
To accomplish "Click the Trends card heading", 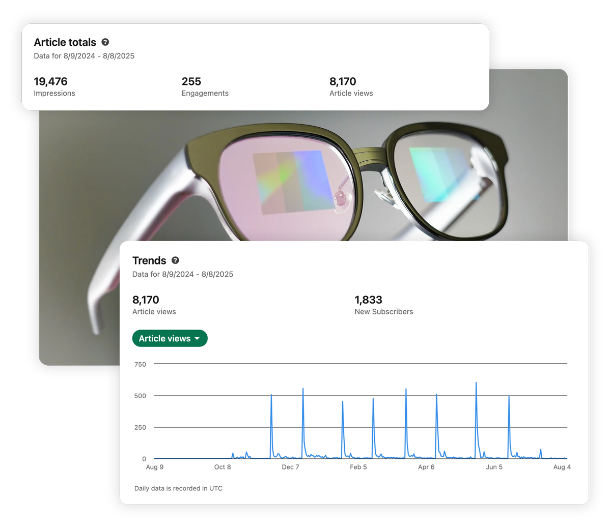I will tap(149, 260).
